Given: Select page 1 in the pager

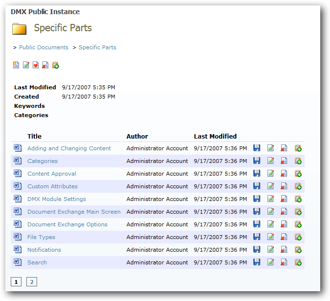Looking at the screenshot, I should [x=16, y=282].
